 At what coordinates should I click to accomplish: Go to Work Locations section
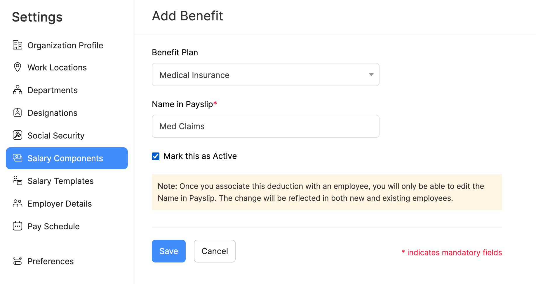pos(57,67)
